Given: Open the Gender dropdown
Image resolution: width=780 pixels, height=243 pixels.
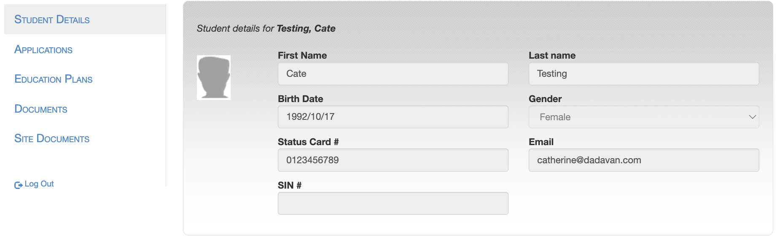Looking at the screenshot, I should [x=644, y=117].
